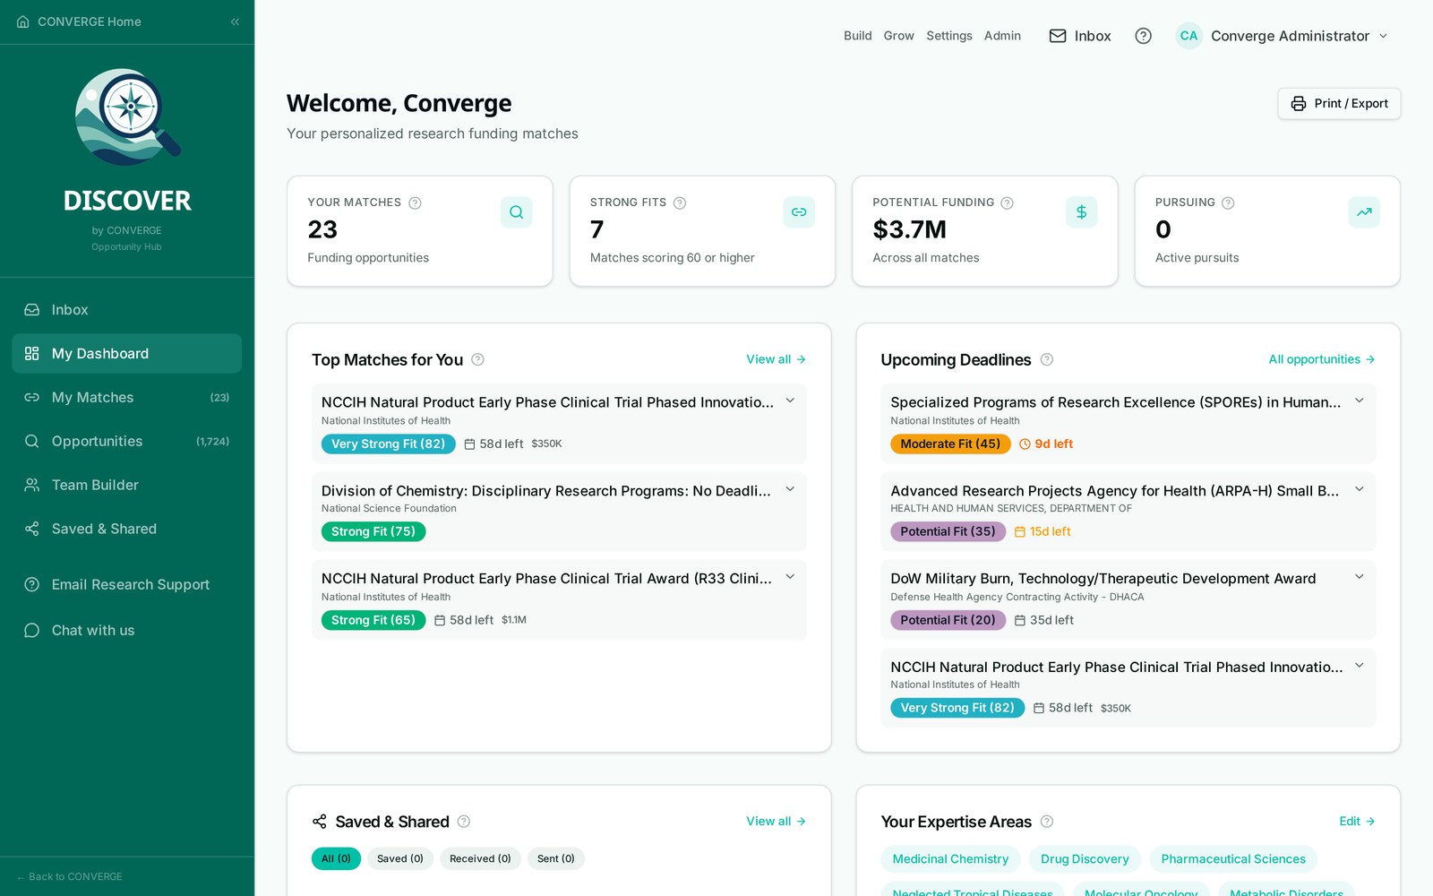Click All opportunities link
1433x896 pixels.
pyautogui.click(x=1322, y=359)
